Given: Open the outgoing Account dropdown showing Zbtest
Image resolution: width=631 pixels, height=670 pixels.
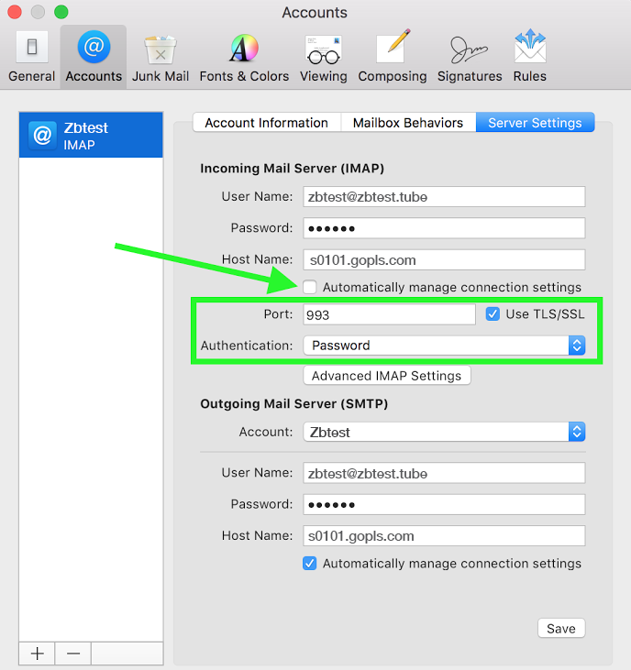Looking at the screenshot, I should 444,432.
